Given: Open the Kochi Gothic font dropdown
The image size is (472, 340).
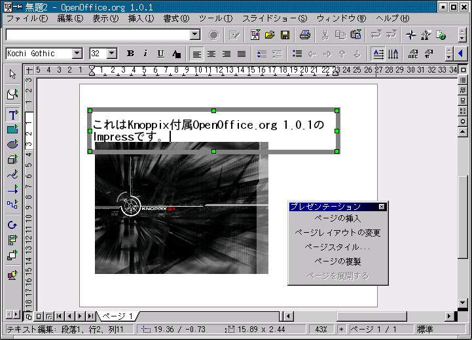Looking at the screenshot, I should tap(77, 54).
